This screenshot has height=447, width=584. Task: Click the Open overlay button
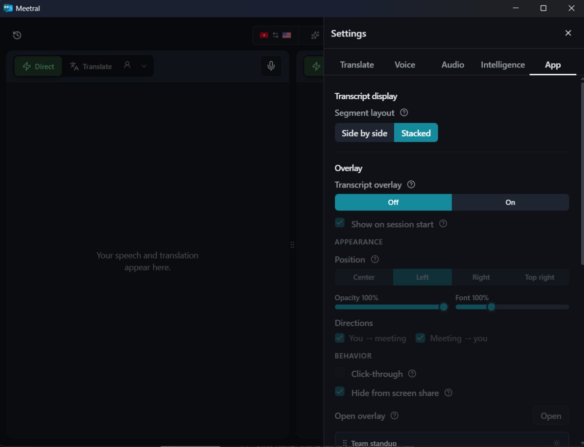551,416
